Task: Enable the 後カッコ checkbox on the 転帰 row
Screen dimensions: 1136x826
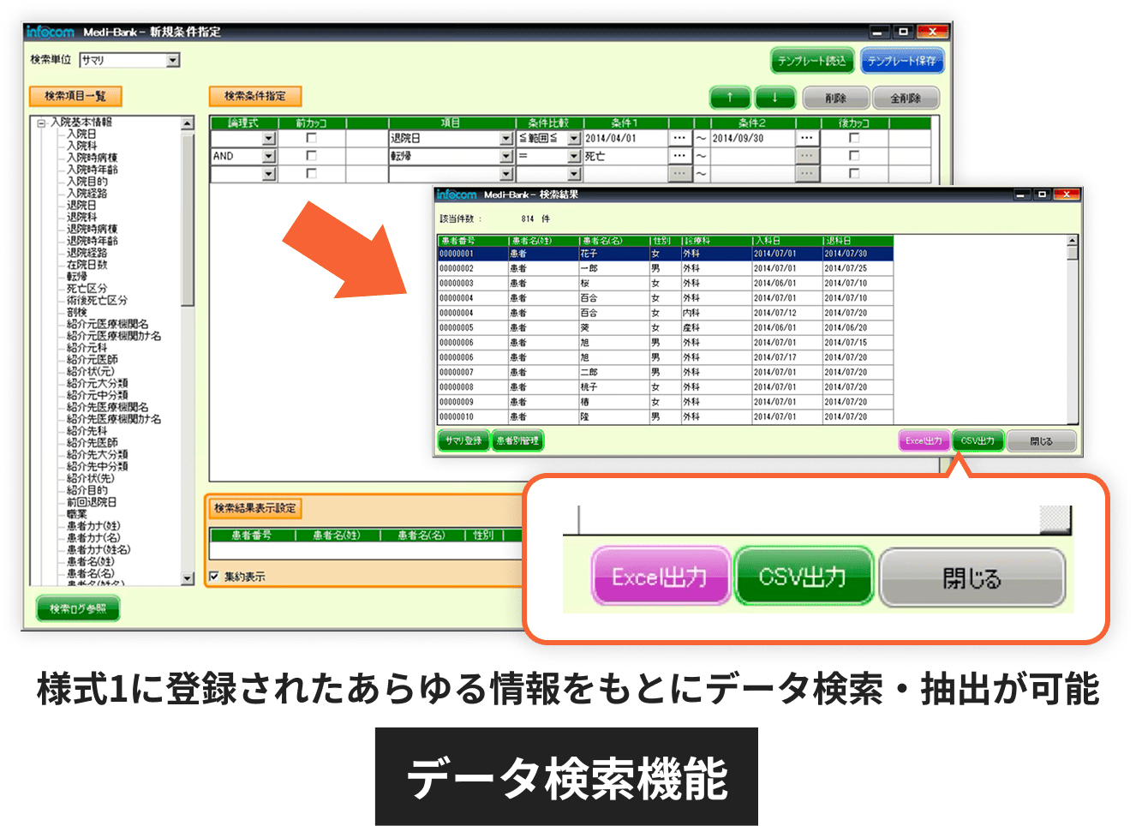Action: coord(852,155)
